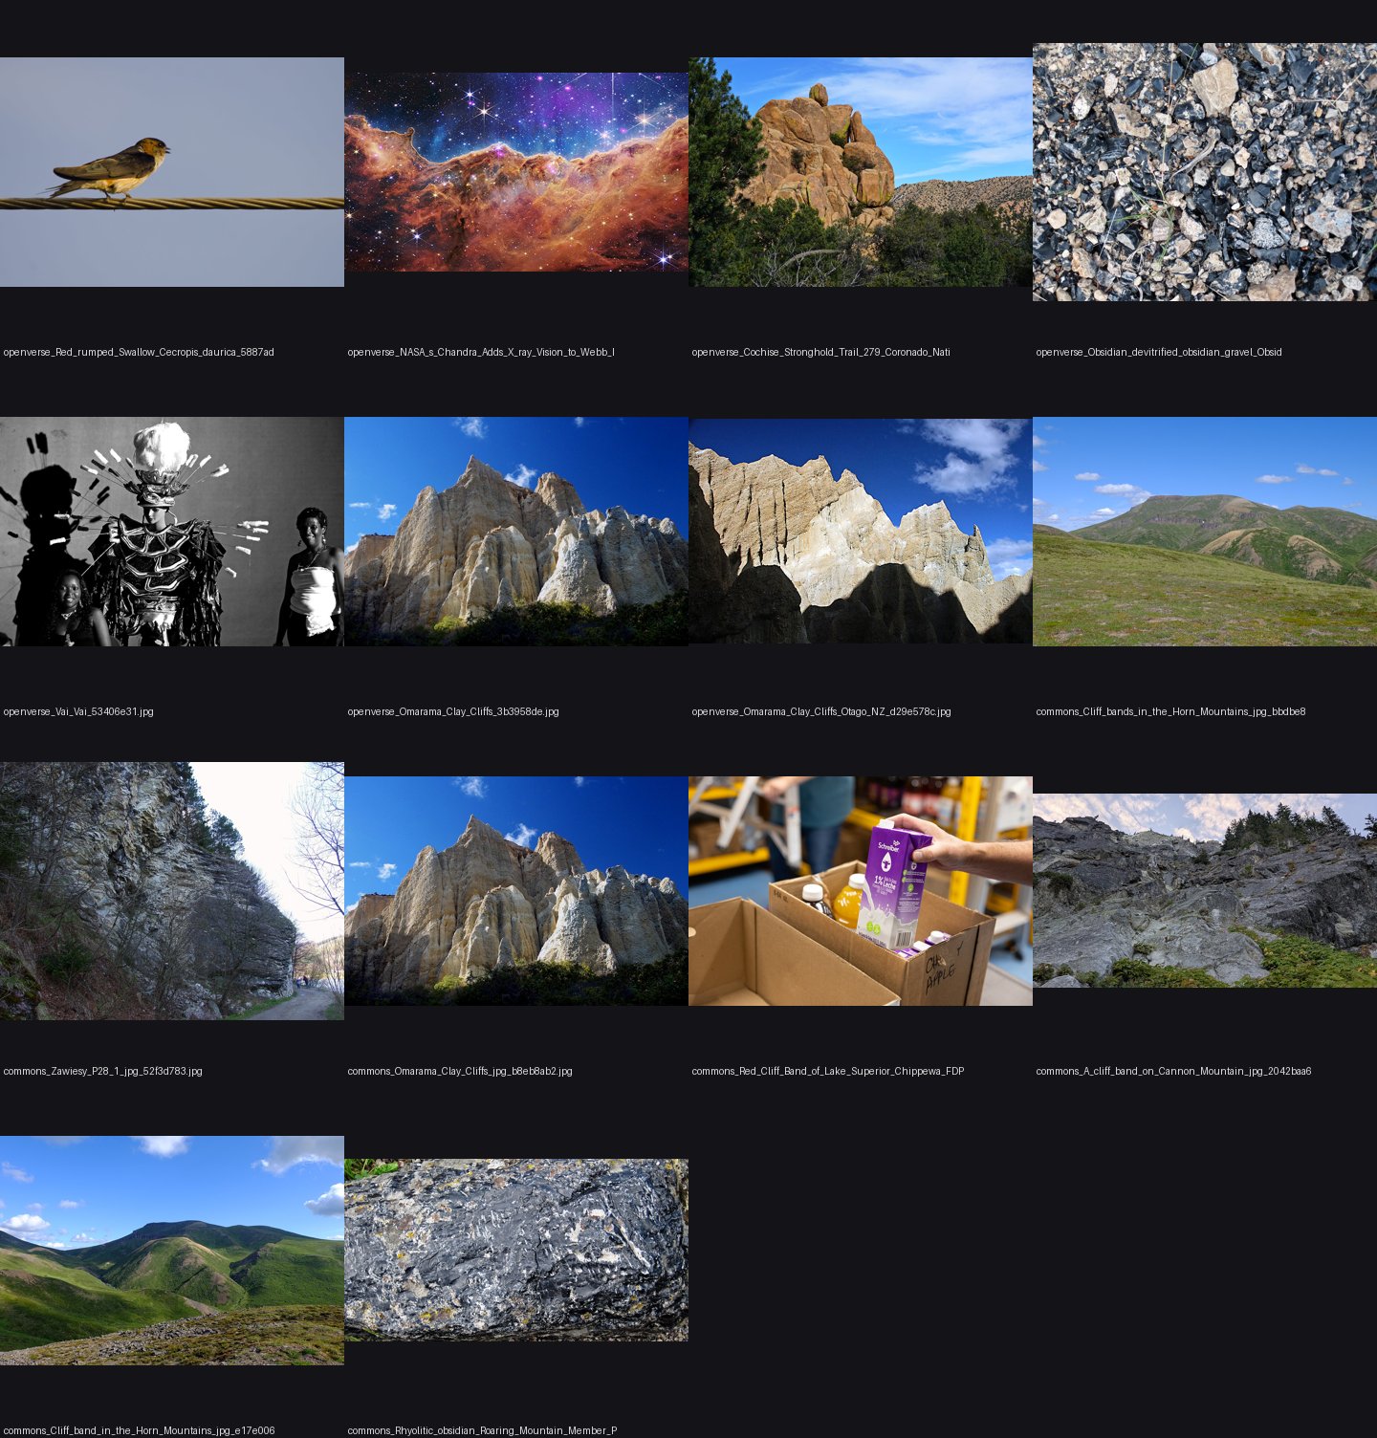
Task: Click filename commons_Rhyolitic_obsidian_Roaring_Mountain_Member_P
Action: point(482,1431)
